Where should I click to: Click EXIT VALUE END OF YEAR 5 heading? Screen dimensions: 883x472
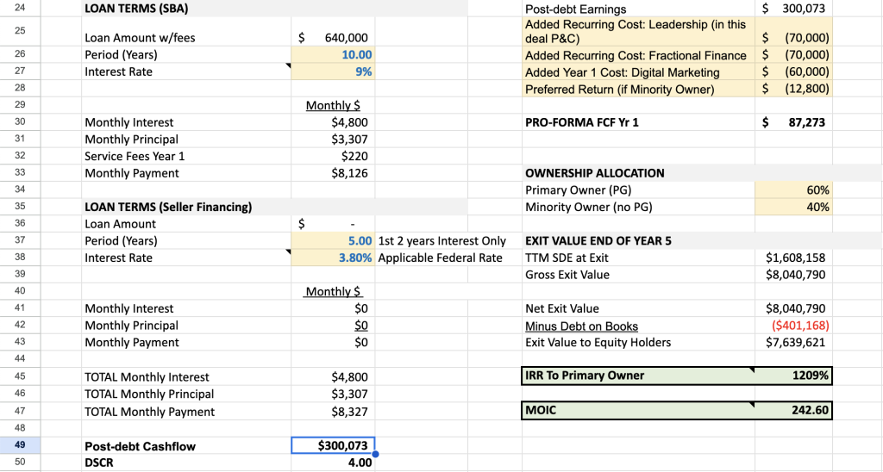[x=598, y=241]
